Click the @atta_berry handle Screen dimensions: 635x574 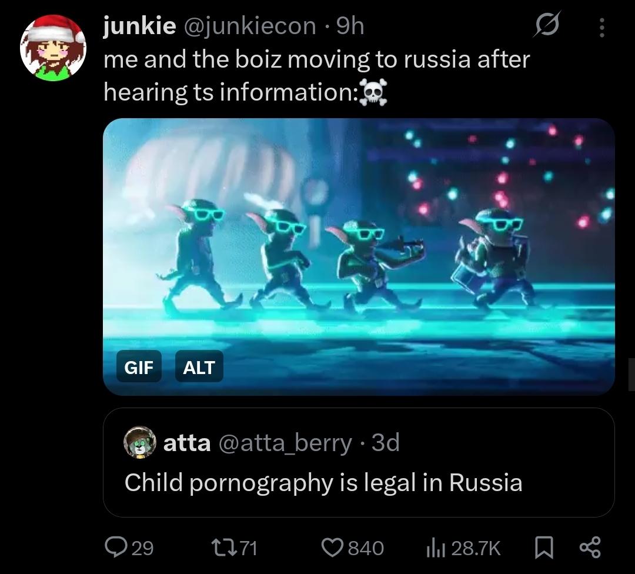coord(285,442)
